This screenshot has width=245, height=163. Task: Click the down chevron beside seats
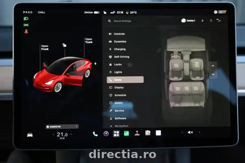tap(213, 75)
